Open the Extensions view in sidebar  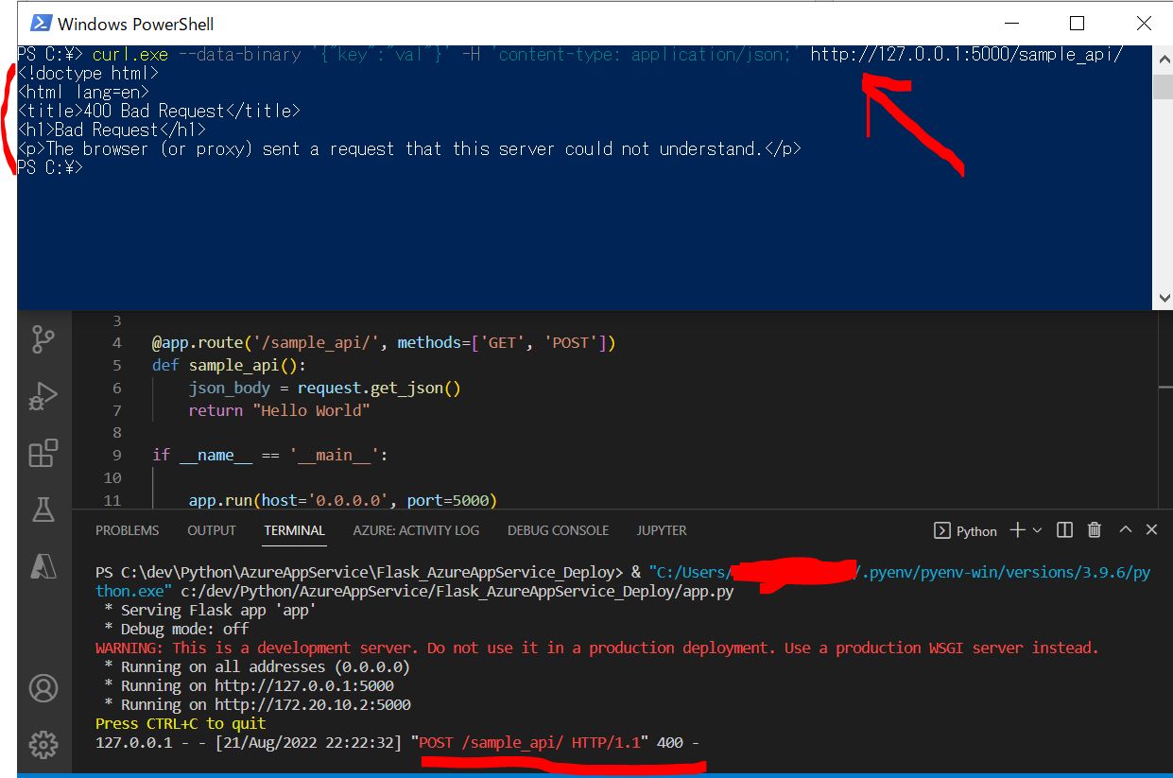pyautogui.click(x=43, y=454)
